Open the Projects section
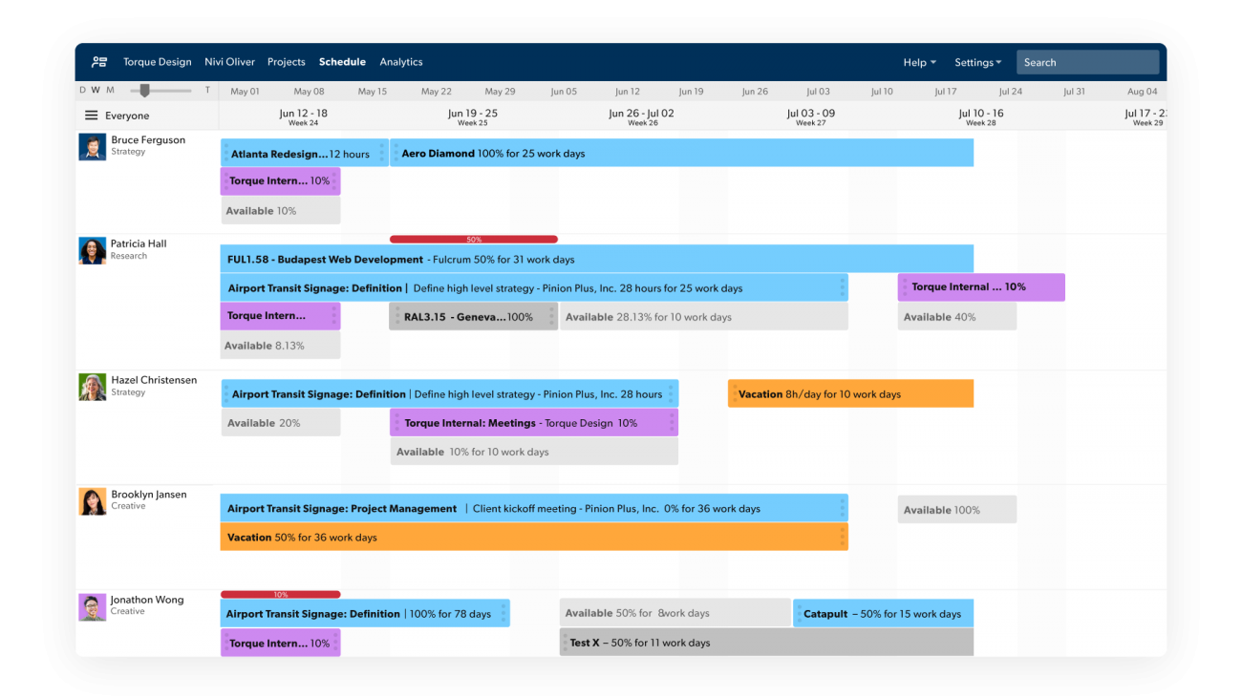1242x698 pixels. 286,61
